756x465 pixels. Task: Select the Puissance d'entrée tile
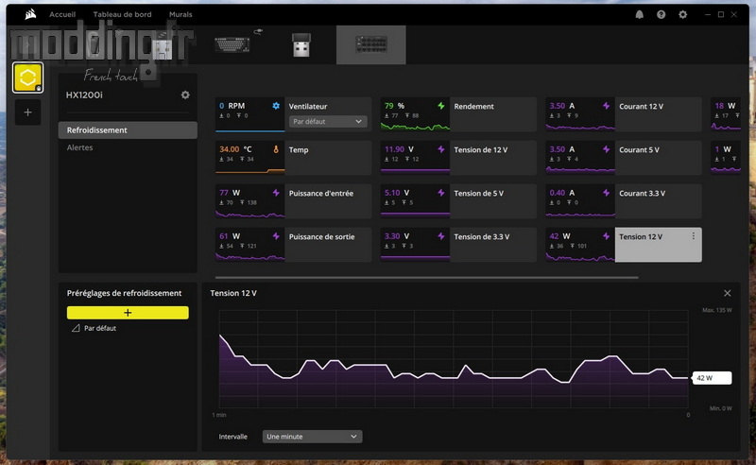point(293,201)
